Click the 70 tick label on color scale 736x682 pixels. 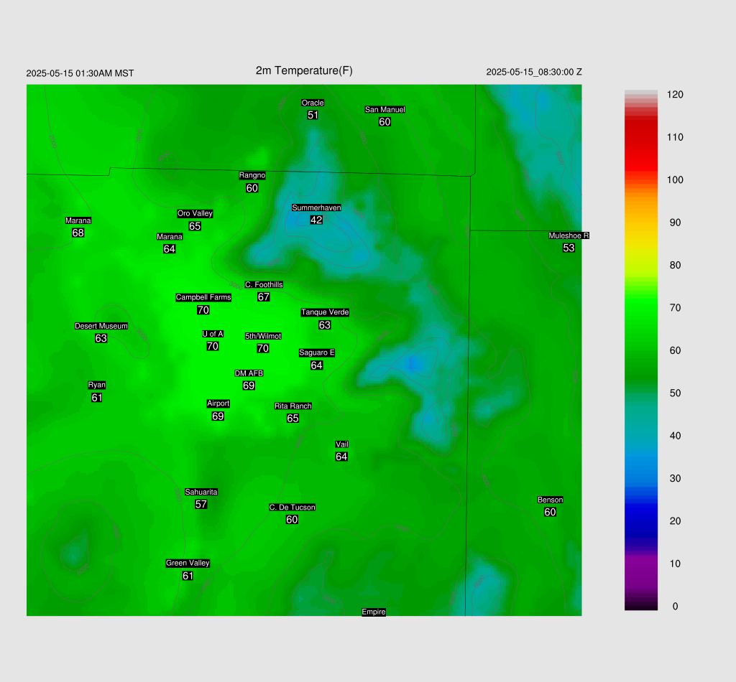[675, 308]
